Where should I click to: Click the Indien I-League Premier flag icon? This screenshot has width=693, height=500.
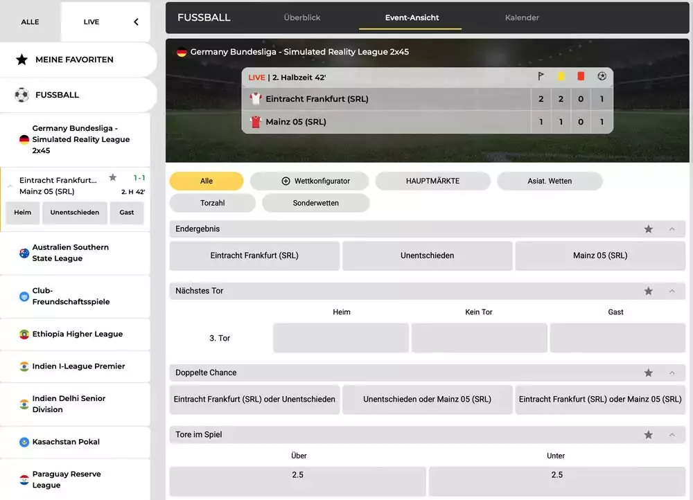(x=24, y=366)
